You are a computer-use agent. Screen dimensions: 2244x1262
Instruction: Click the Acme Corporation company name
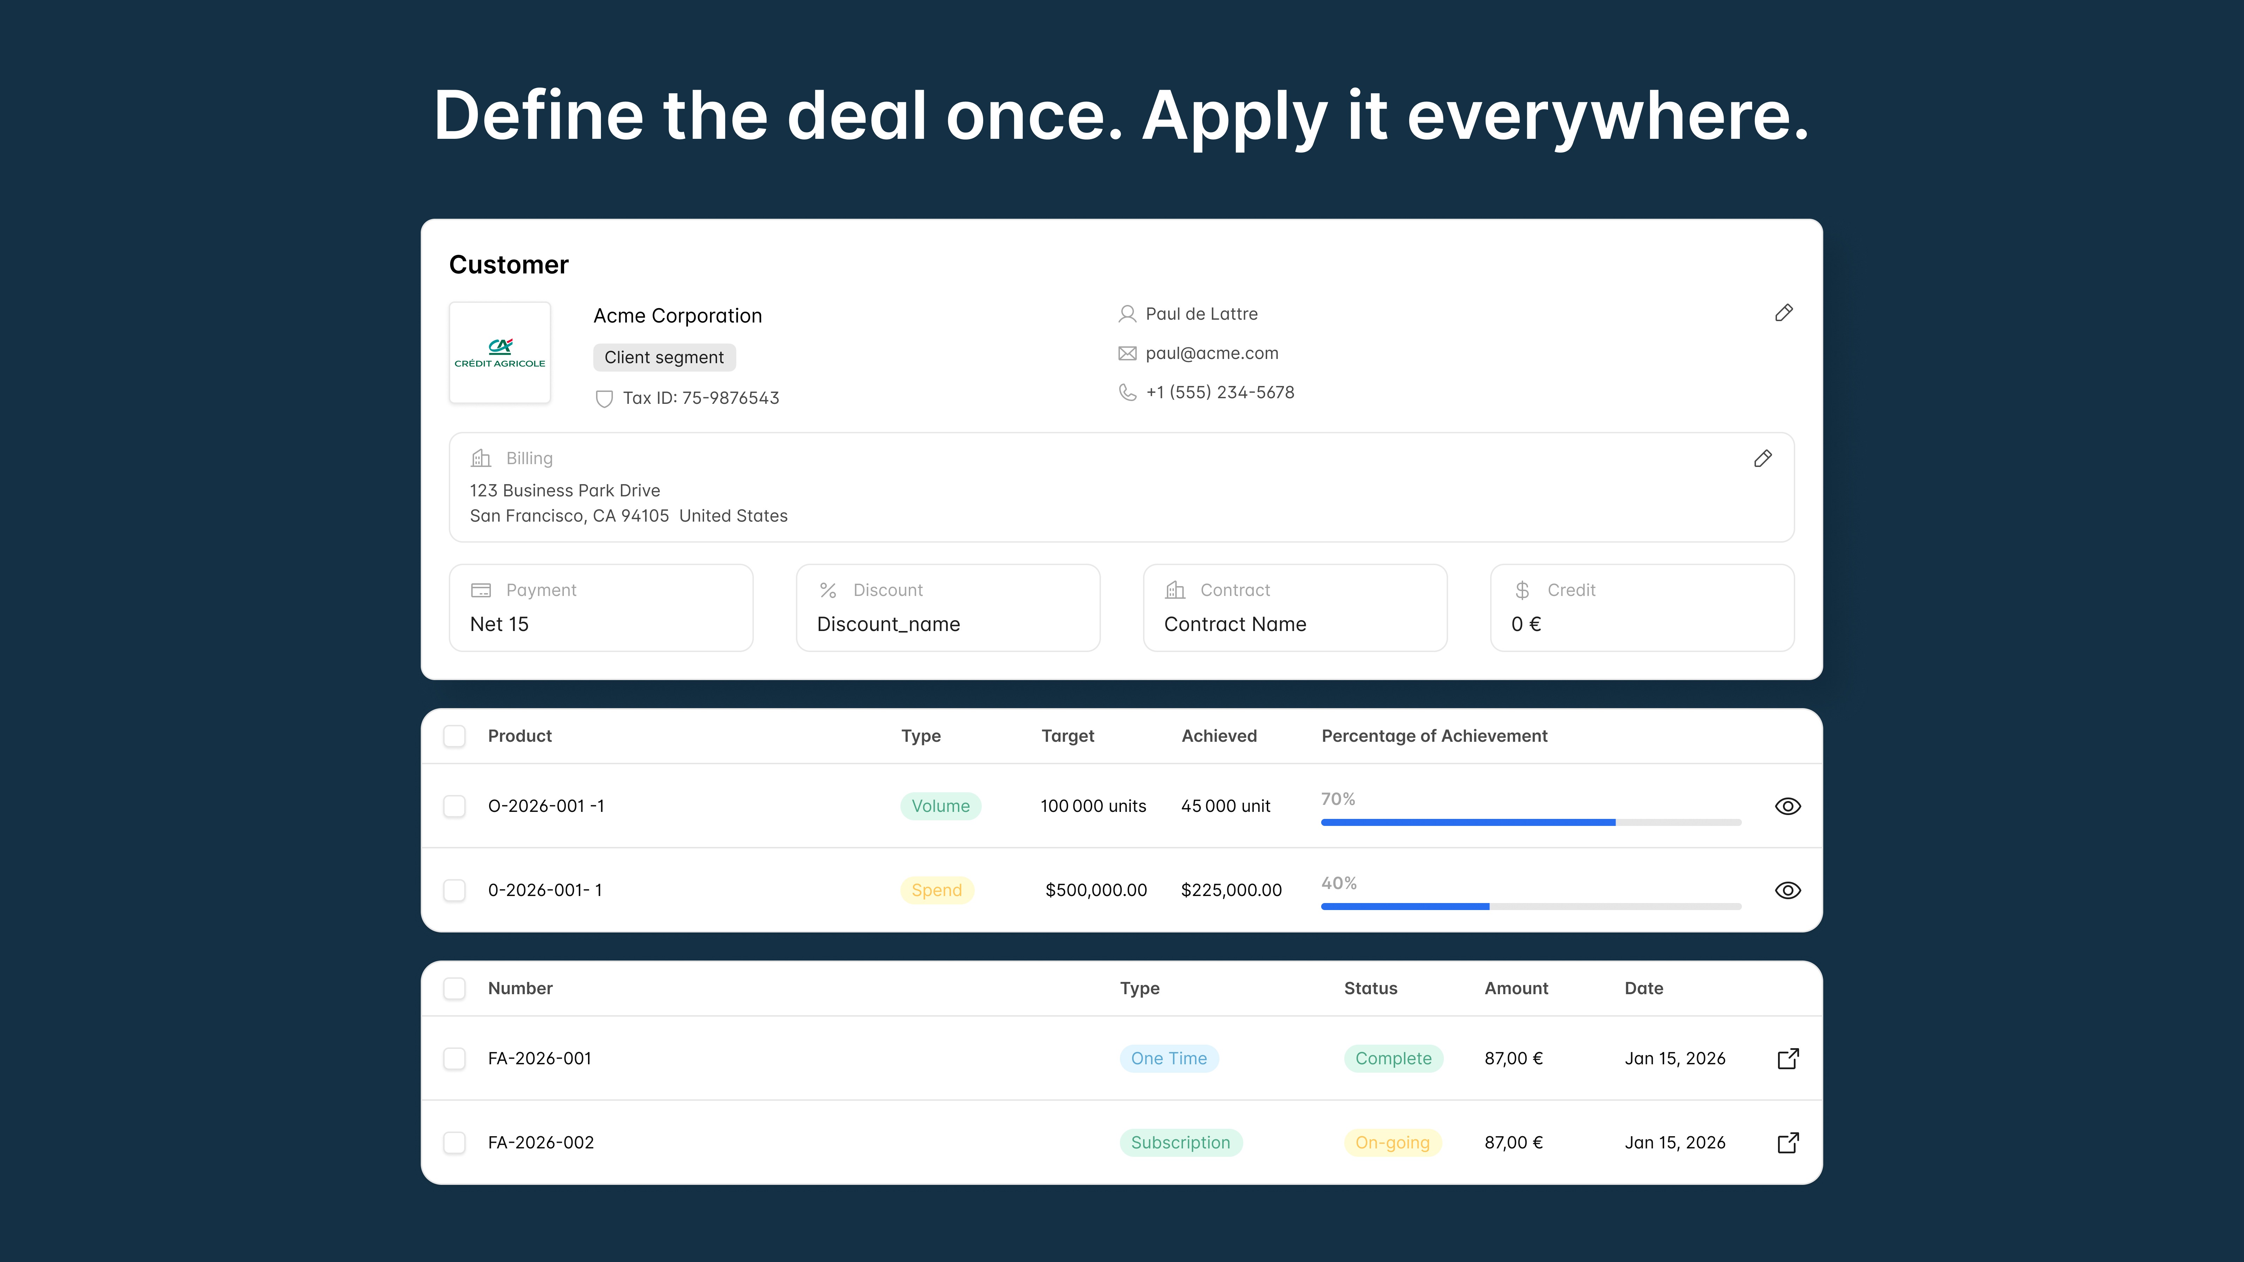pos(678,315)
